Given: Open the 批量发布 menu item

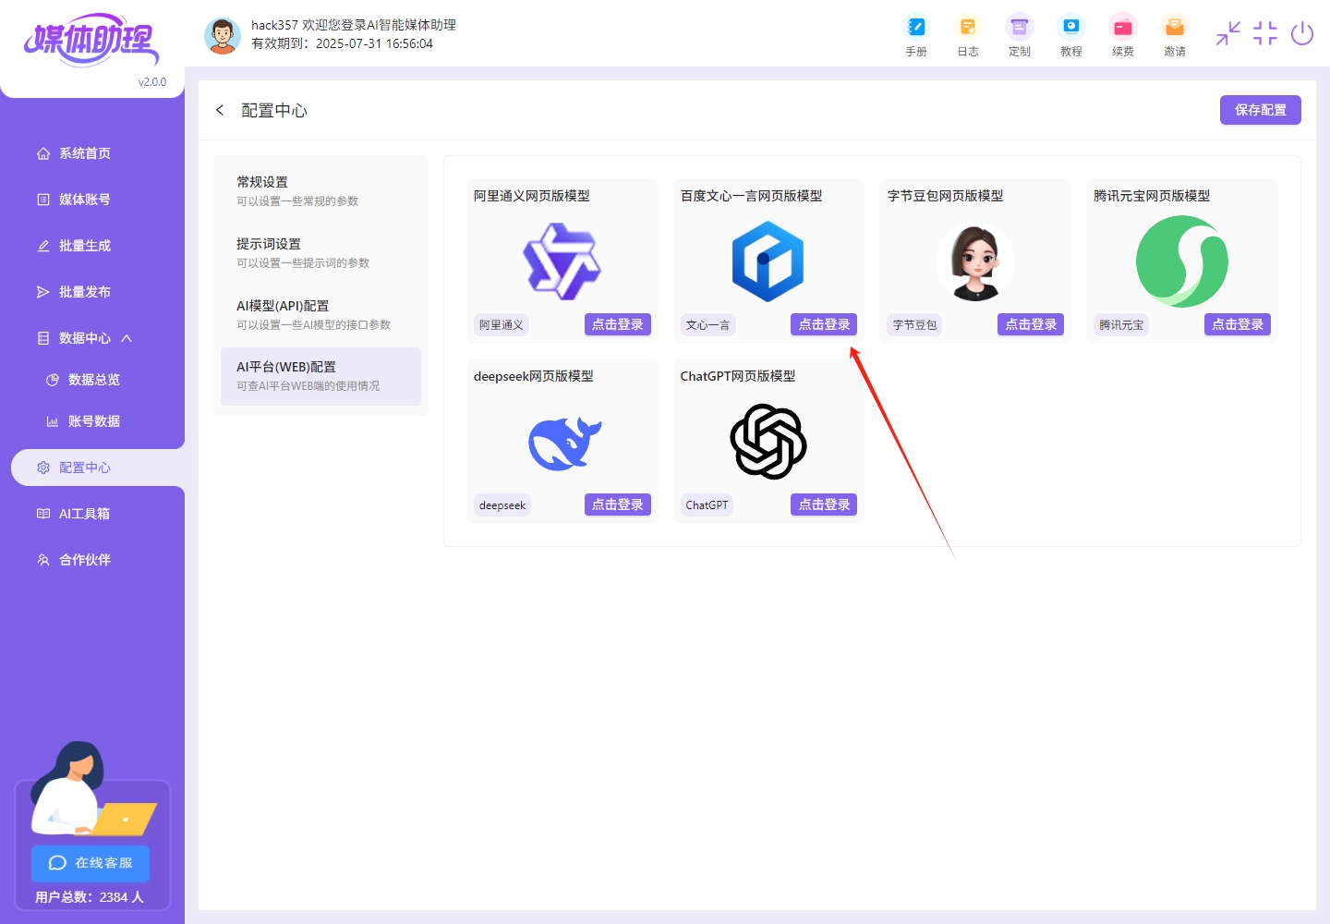Looking at the screenshot, I should [x=85, y=291].
